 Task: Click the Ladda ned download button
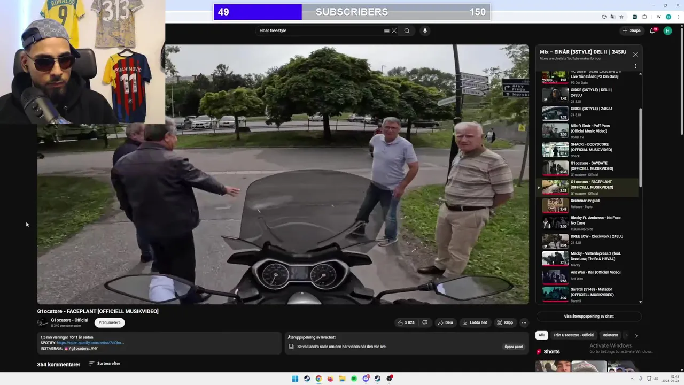[475, 322]
